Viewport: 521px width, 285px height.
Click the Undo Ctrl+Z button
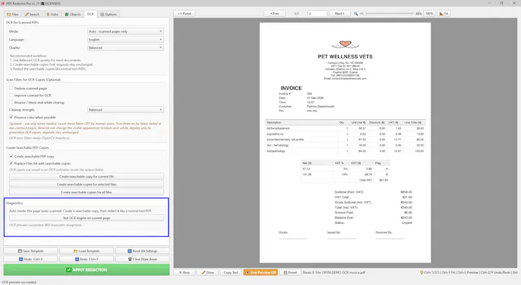(31, 259)
